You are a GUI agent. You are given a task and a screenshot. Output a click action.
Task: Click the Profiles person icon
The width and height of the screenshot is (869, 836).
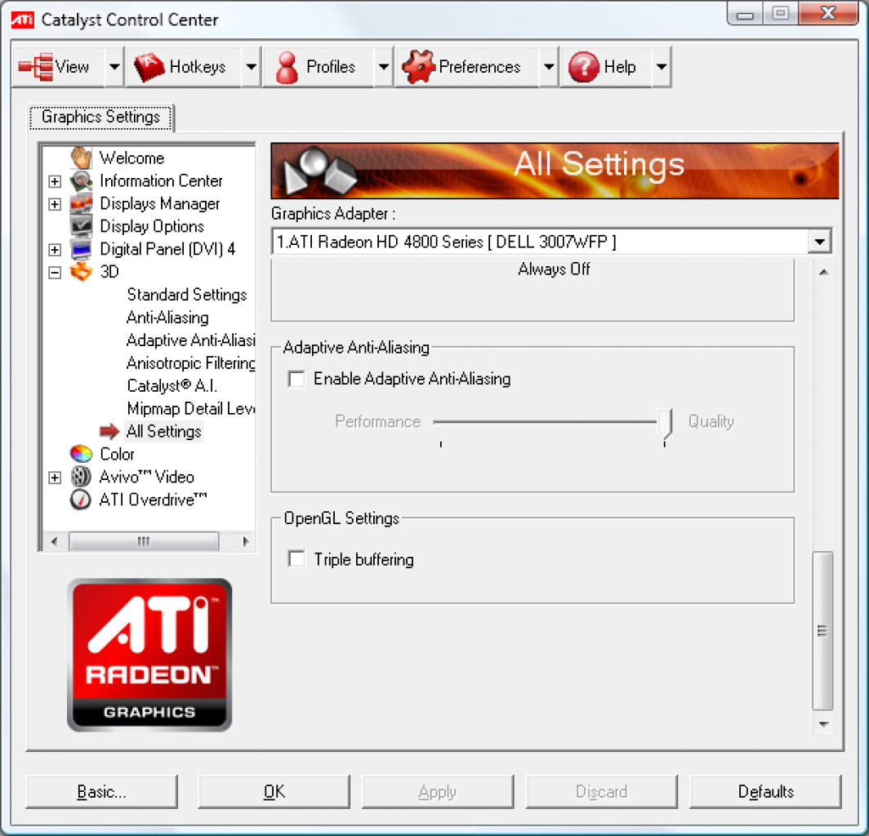pyautogui.click(x=287, y=67)
